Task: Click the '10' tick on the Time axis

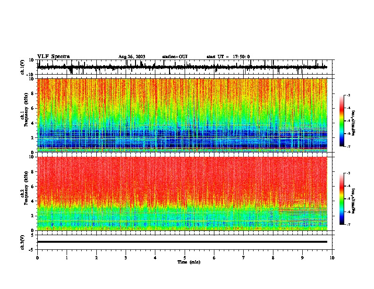Action: (332, 258)
